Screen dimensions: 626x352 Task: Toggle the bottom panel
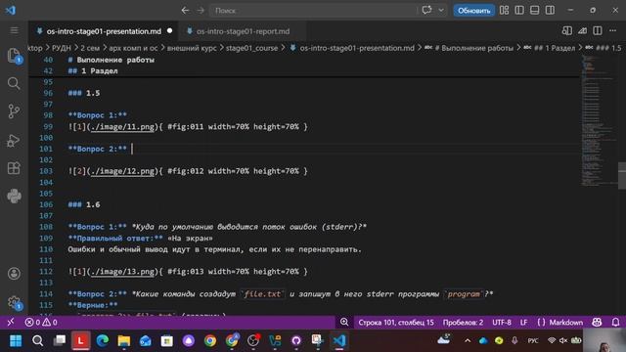point(535,11)
